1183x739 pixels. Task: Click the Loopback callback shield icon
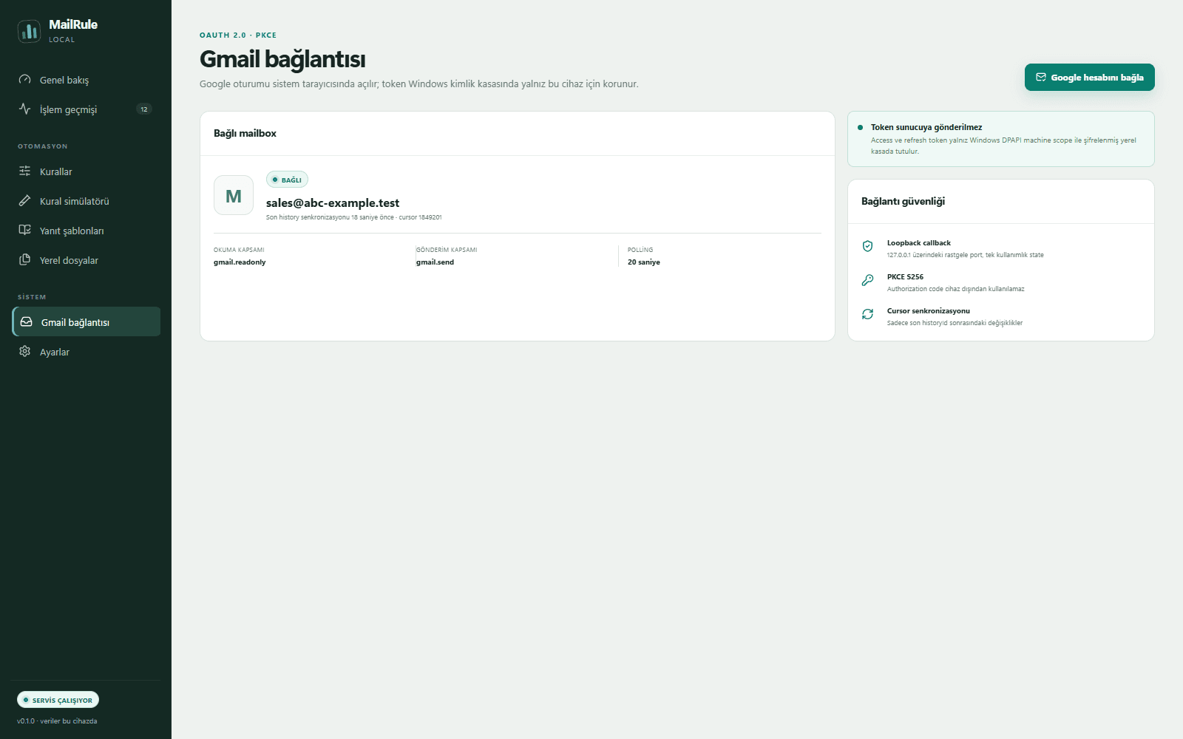pos(867,246)
